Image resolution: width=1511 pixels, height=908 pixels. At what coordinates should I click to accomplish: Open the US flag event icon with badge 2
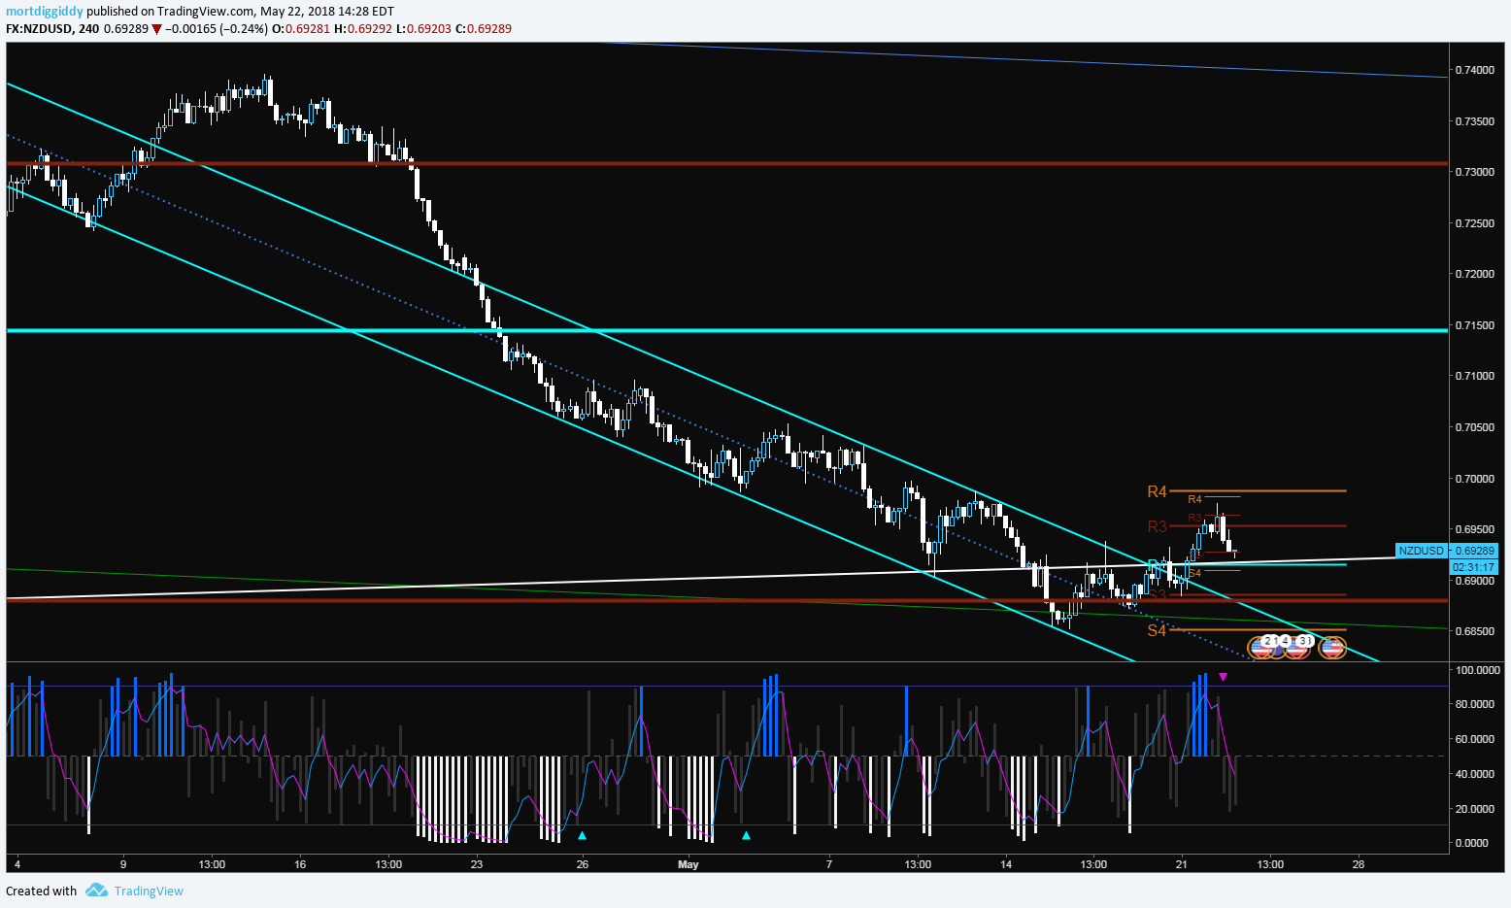[x=1261, y=646]
